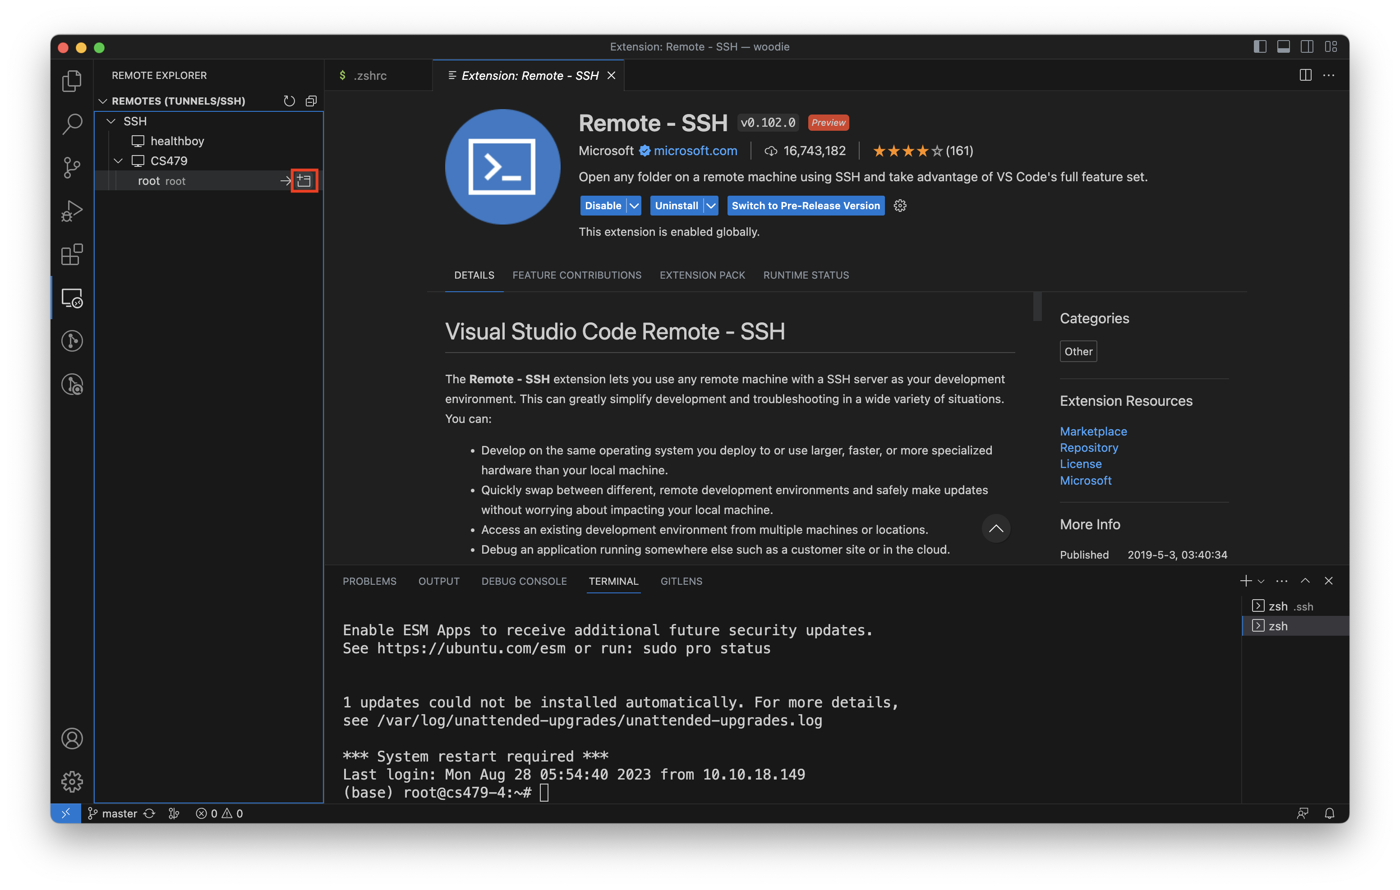Refresh the remotes list
Viewport: 1400px width, 890px height.
point(289,101)
